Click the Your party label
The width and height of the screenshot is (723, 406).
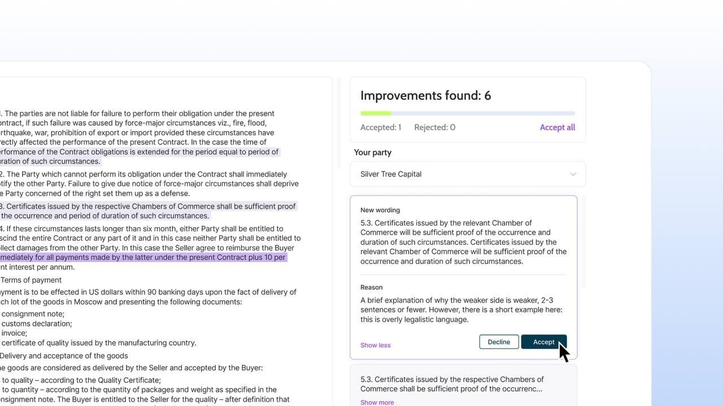coord(372,152)
